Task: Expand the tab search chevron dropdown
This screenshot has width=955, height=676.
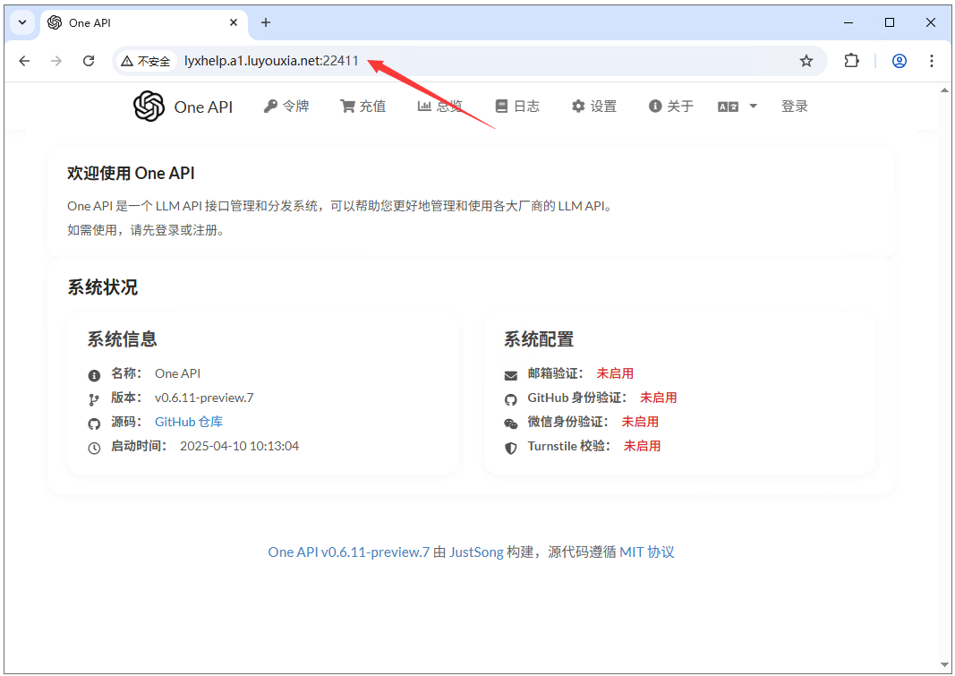Action: tap(22, 22)
